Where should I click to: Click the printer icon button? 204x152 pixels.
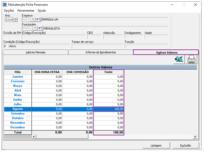click(x=191, y=60)
